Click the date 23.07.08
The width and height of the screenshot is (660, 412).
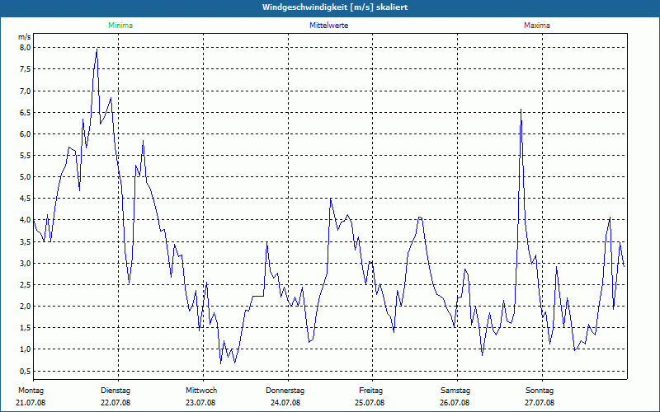pos(200,403)
